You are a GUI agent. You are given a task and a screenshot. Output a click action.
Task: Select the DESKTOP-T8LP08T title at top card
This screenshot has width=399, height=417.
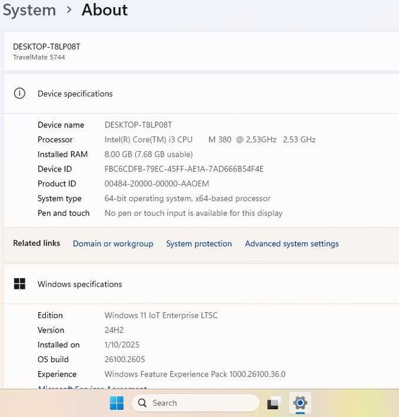tap(46, 47)
